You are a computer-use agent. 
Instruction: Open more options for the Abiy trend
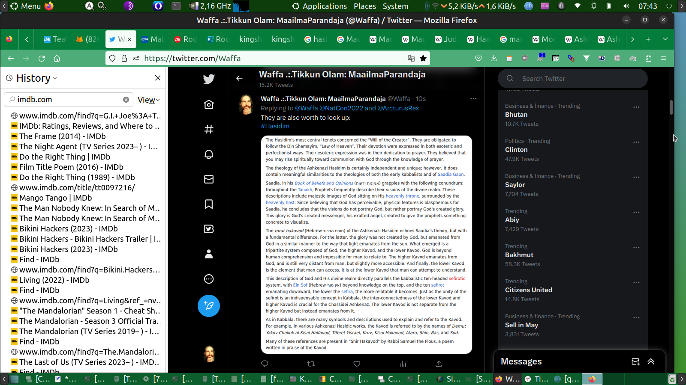pyautogui.click(x=636, y=212)
